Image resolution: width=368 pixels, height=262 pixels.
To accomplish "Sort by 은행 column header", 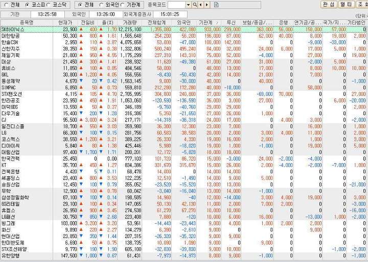I will pyautogui.click(x=284, y=23).
